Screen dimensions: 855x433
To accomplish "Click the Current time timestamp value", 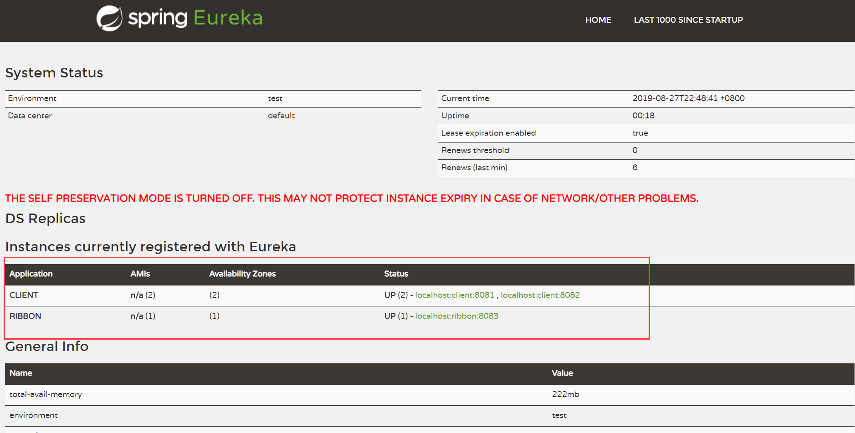I will (x=688, y=98).
